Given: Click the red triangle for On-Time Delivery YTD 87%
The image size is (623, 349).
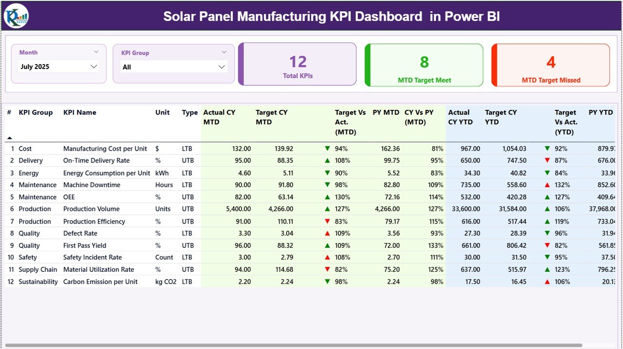Looking at the screenshot, I should 549,160.
